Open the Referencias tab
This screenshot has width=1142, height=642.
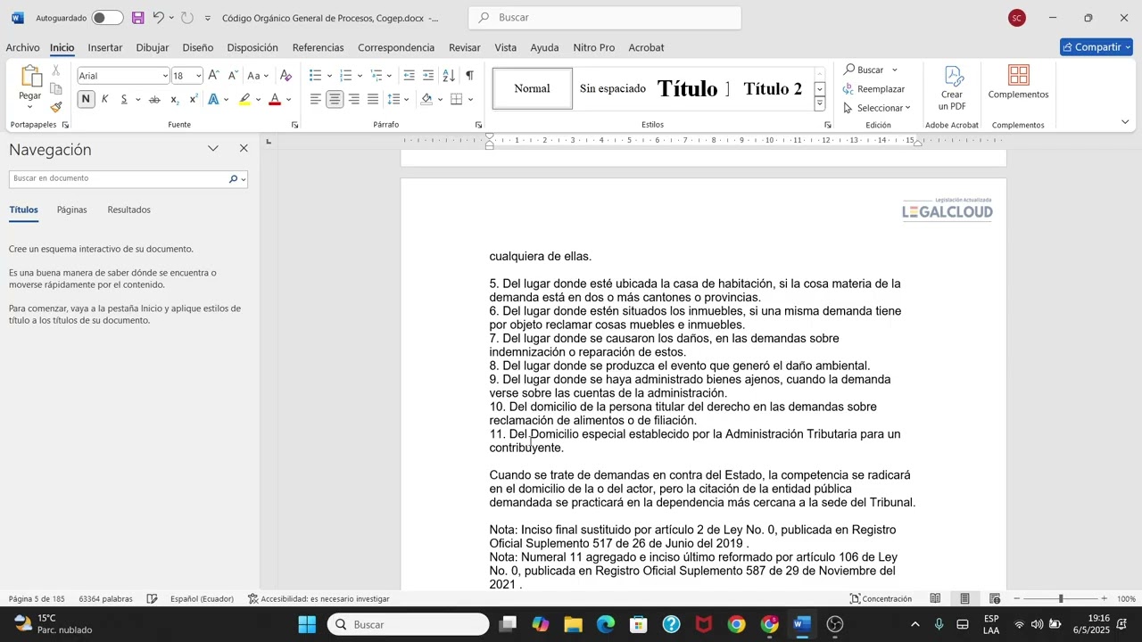tap(318, 47)
